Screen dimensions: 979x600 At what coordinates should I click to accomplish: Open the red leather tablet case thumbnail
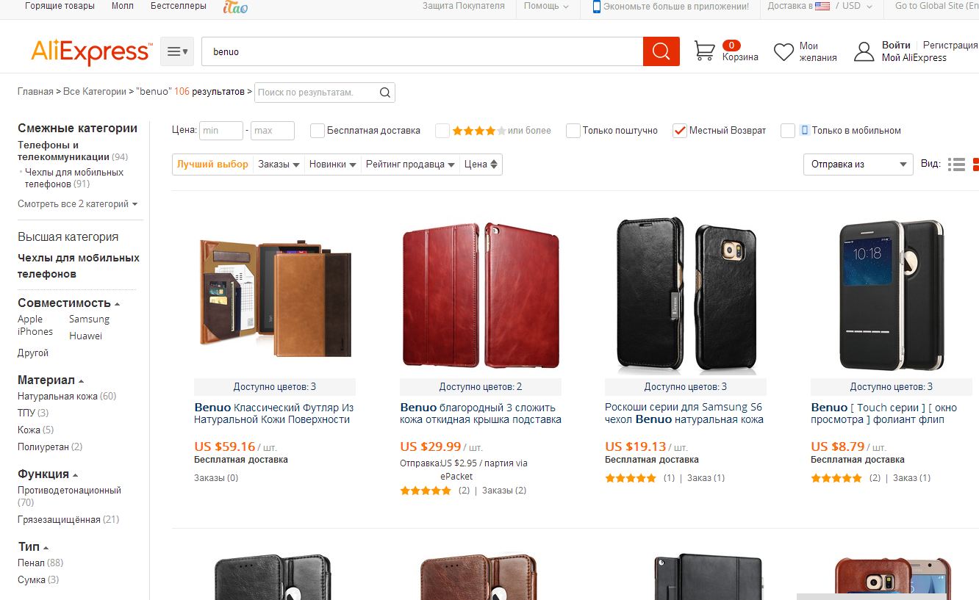coord(481,294)
